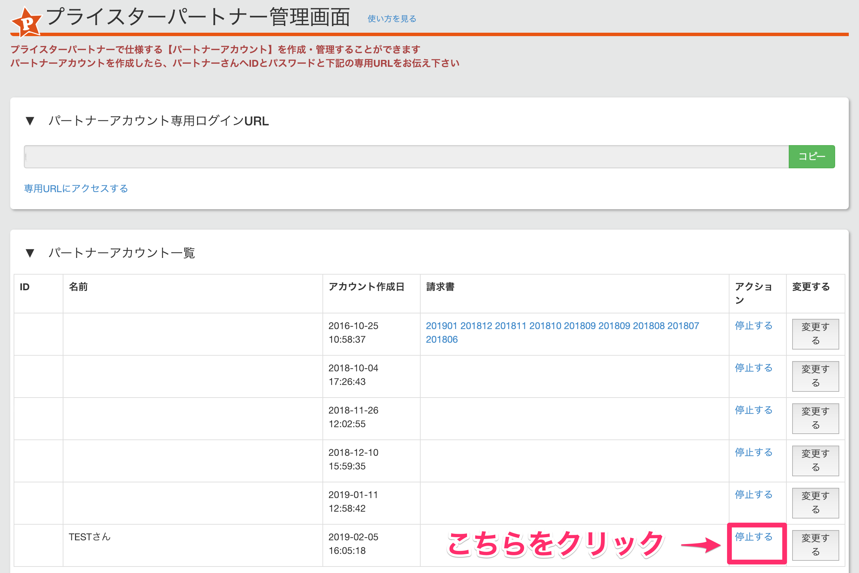The height and width of the screenshot is (573, 859).
Task: Click the Pricestar star logo icon
Action: 26,23
